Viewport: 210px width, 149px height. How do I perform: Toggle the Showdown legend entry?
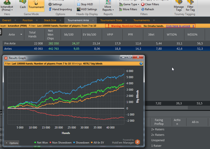tap(81, 143)
